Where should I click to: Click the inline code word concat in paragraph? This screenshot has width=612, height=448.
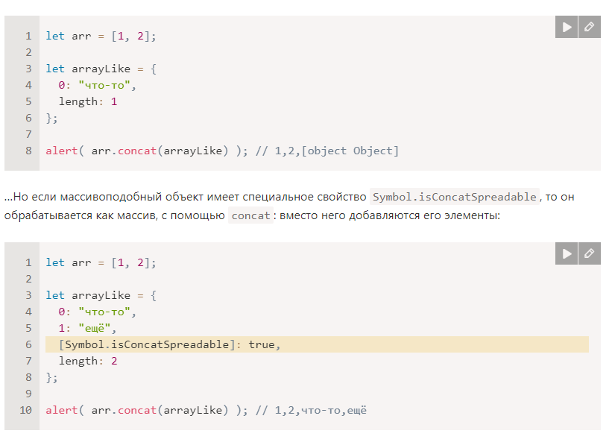(250, 215)
